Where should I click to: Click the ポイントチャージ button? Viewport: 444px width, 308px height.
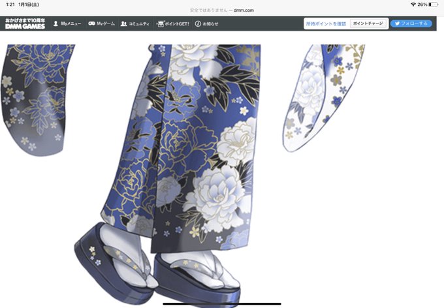[368, 23]
